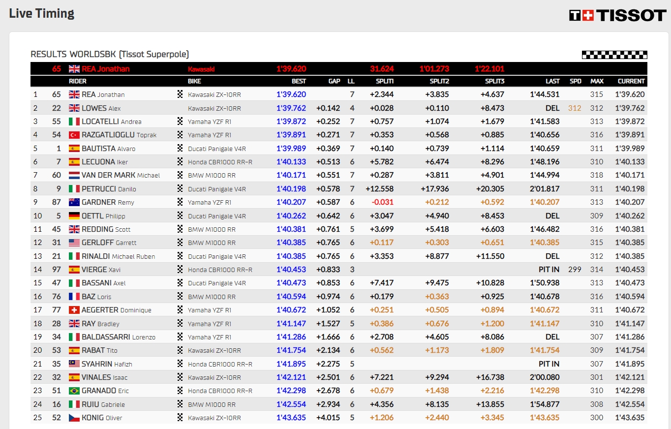Image resolution: width=671 pixels, height=429 pixels.
Task: Select rider name VINALES Isaac
Action: point(104,377)
